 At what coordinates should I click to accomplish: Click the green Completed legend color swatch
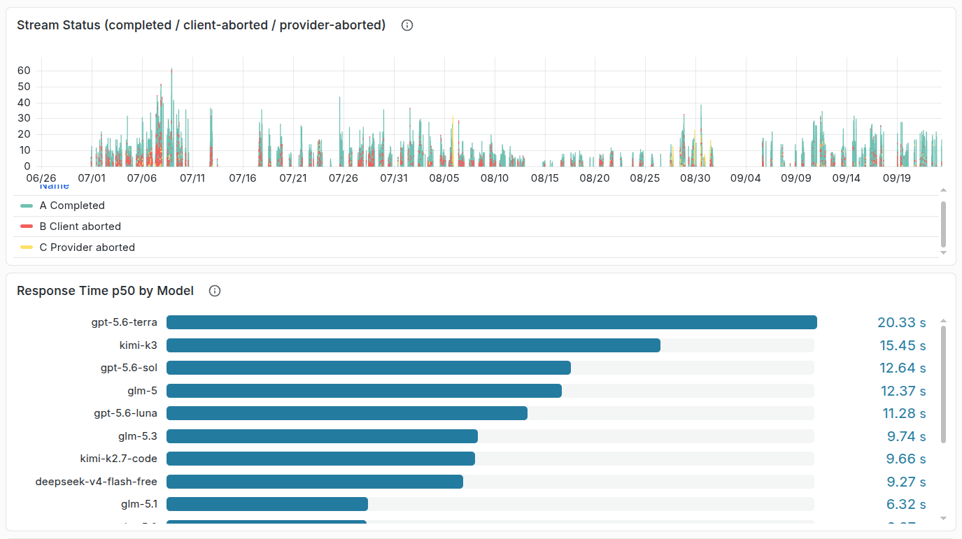coord(27,206)
